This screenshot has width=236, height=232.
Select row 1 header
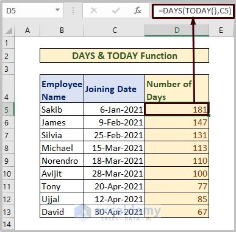(x=9, y=43)
